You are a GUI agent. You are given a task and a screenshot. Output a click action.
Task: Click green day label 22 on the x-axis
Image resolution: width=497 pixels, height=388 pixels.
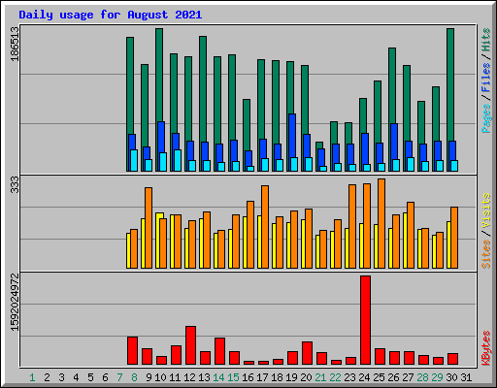click(x=335, y=377)
